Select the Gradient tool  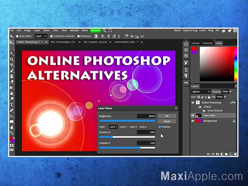pyautogui.click(x=12, y=87)
